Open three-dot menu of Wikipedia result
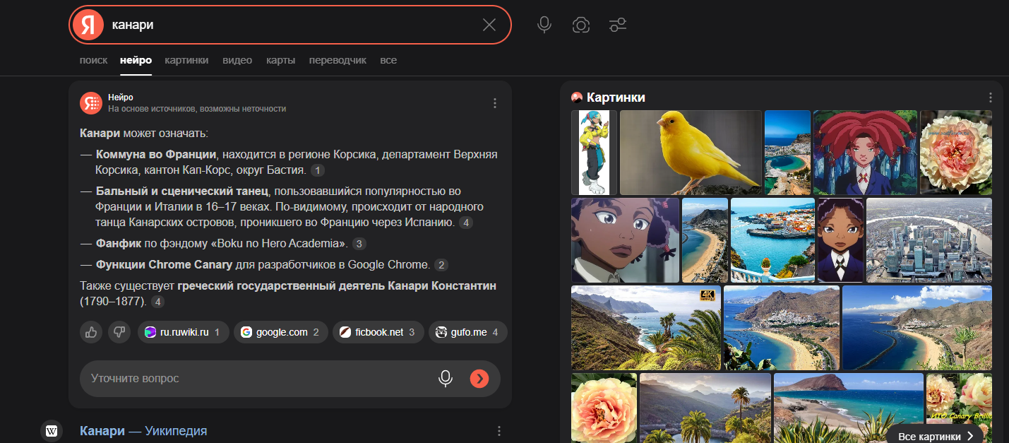The height and width of the screenshot is (443, 1009). [x=499, y=431]
